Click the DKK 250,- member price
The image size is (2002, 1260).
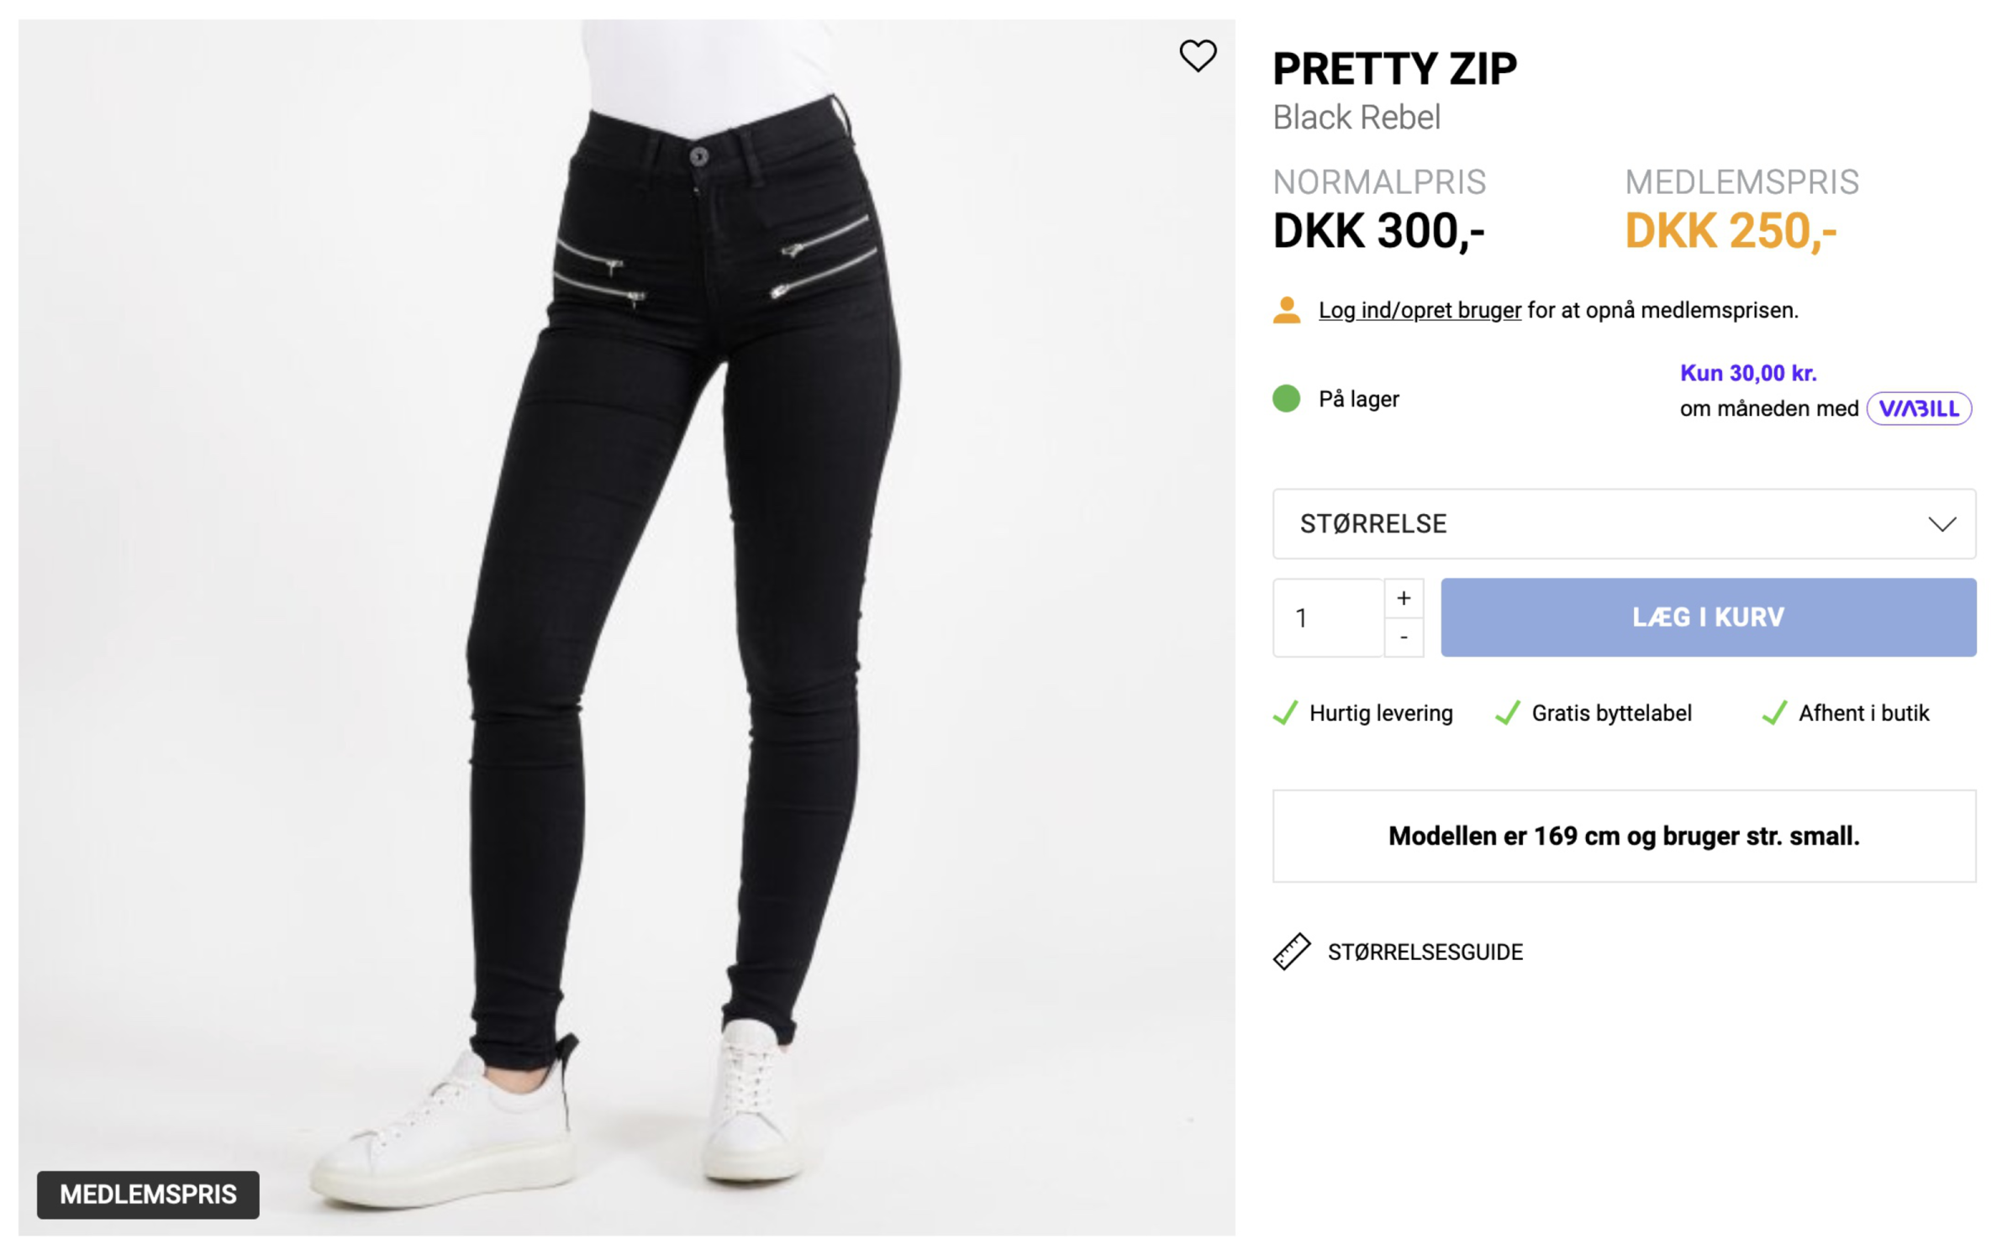point(1731,231)
